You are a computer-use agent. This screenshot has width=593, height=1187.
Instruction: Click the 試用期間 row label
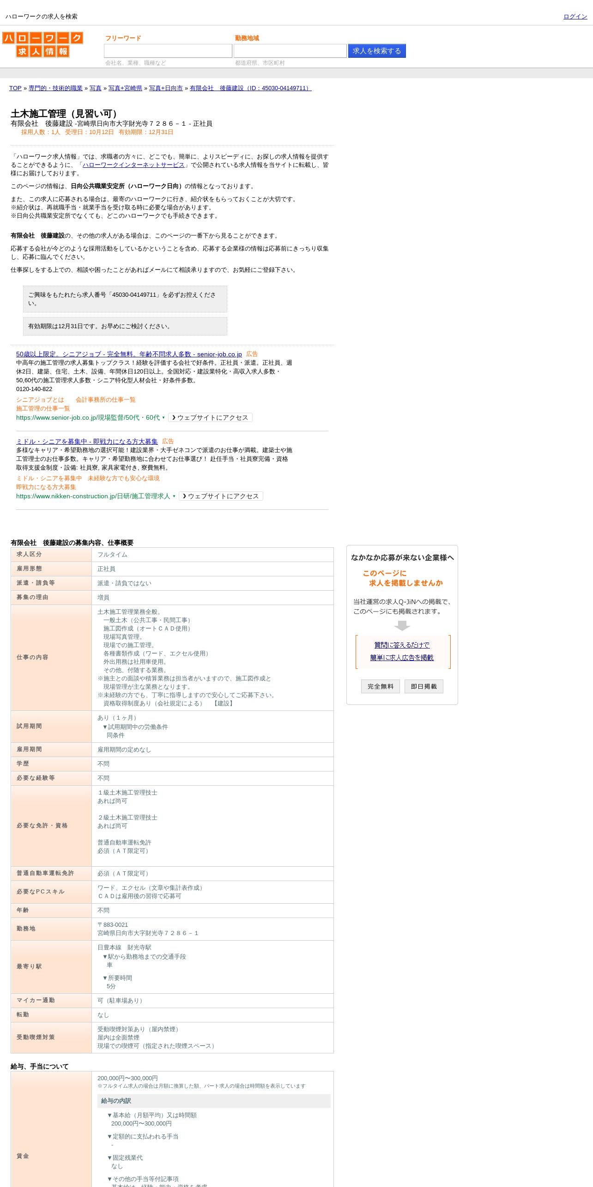click(29, 726)
